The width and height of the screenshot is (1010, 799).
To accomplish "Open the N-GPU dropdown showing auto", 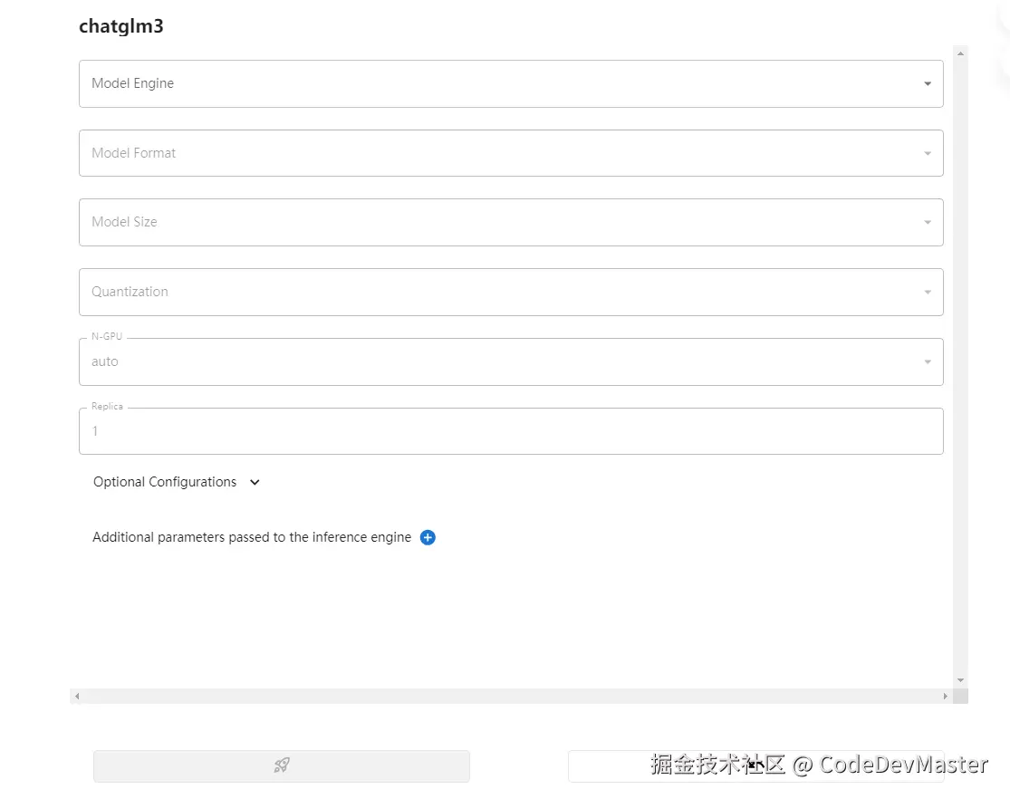I will click(x=511, y=362).
